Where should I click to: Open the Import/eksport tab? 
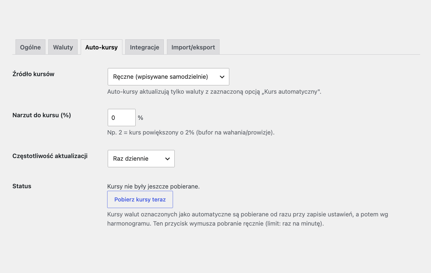(193, 47)
